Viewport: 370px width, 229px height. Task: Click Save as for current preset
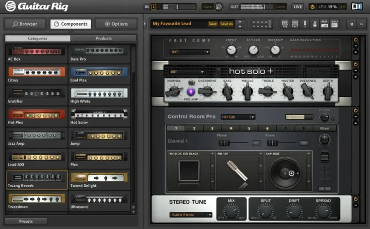click(227, 24)
